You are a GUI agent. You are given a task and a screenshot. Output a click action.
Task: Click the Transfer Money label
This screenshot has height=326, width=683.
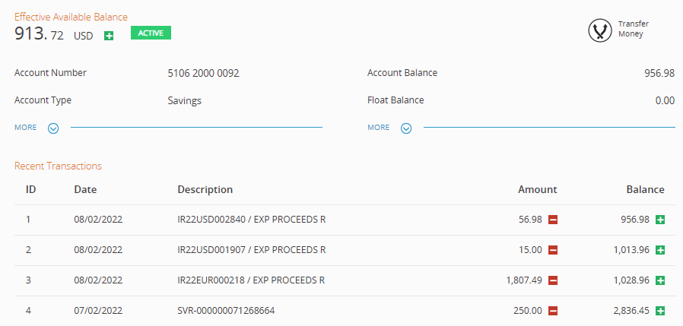(x=633, y=30)
